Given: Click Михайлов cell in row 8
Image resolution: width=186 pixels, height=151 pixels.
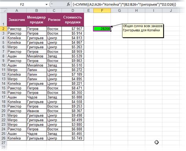Looking at the screenshot, I should point(36,56).
